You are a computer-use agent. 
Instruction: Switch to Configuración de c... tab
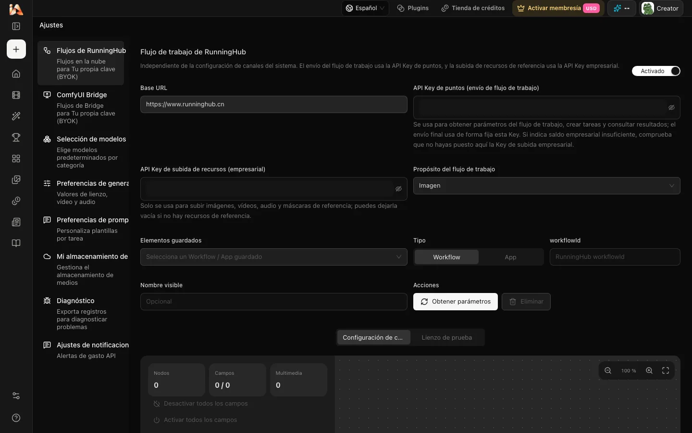coord(373,337)
